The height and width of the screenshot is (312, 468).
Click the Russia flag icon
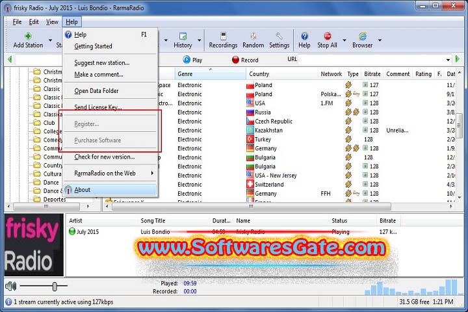tap(250, 112)
